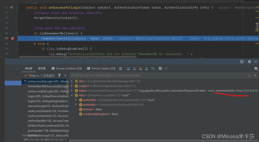Switch to the Tomcat Catalina log tab
Screen dimensions: 259x142
coord(101,68)
